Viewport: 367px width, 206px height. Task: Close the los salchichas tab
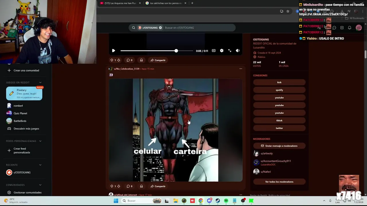186,3
